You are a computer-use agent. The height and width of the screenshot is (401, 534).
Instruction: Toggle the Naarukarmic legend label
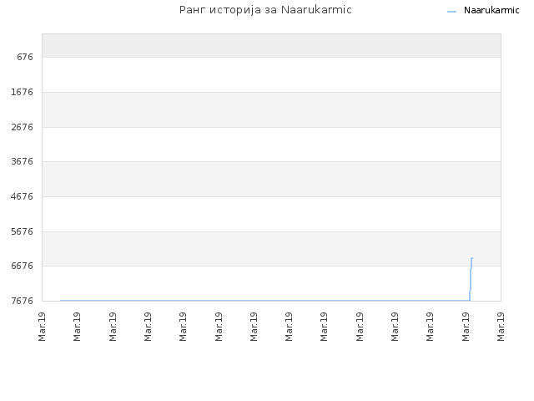pyautogui.click(x=491, y=10)
